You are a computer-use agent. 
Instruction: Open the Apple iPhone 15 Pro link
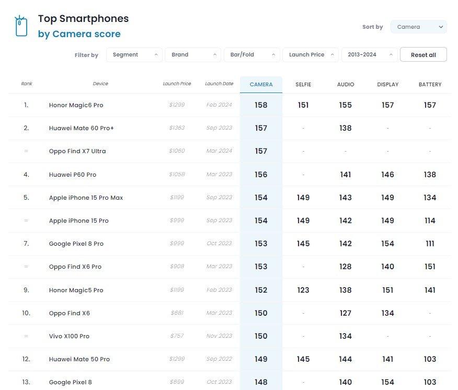pyautogui.click(x=78, y=221)
